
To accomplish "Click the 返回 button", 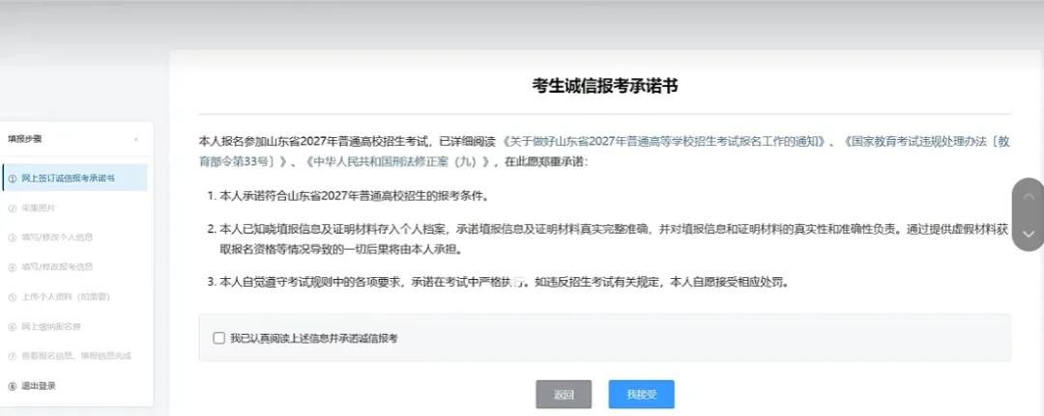I will (x=564, y=394).
